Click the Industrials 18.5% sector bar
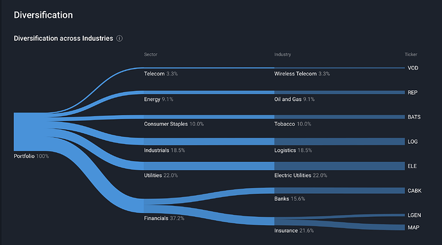The image size is (442, 245). tap(209, 141)
